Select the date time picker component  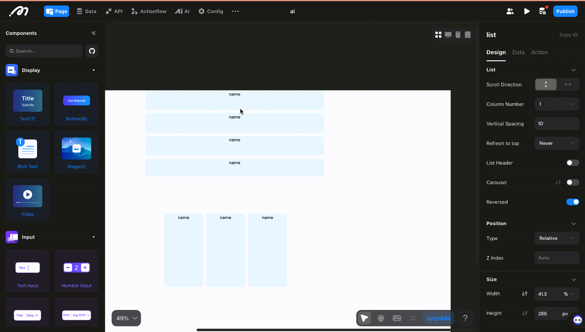76,315
